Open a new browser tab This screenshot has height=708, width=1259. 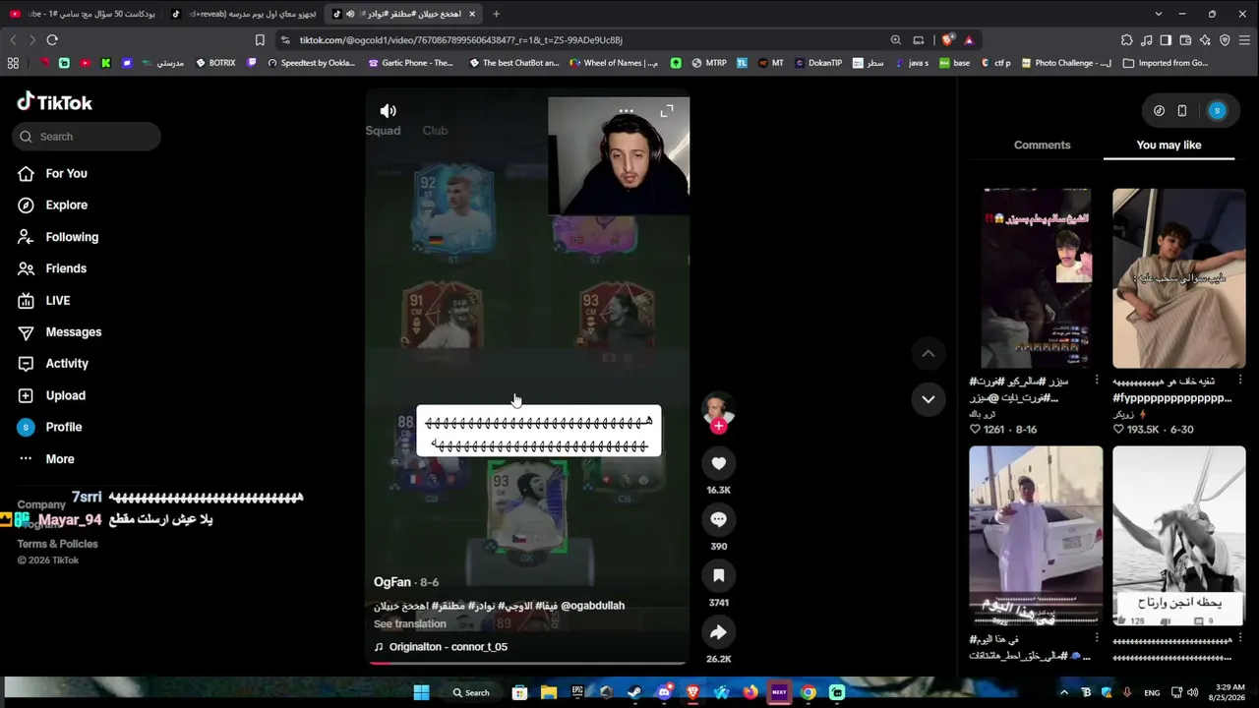tap(496, 14)
